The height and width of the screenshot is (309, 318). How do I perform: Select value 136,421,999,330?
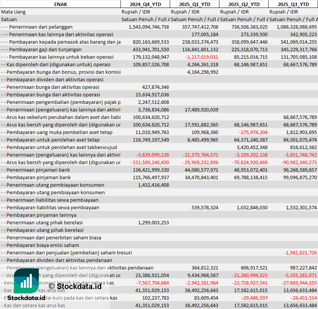[151, 170]
